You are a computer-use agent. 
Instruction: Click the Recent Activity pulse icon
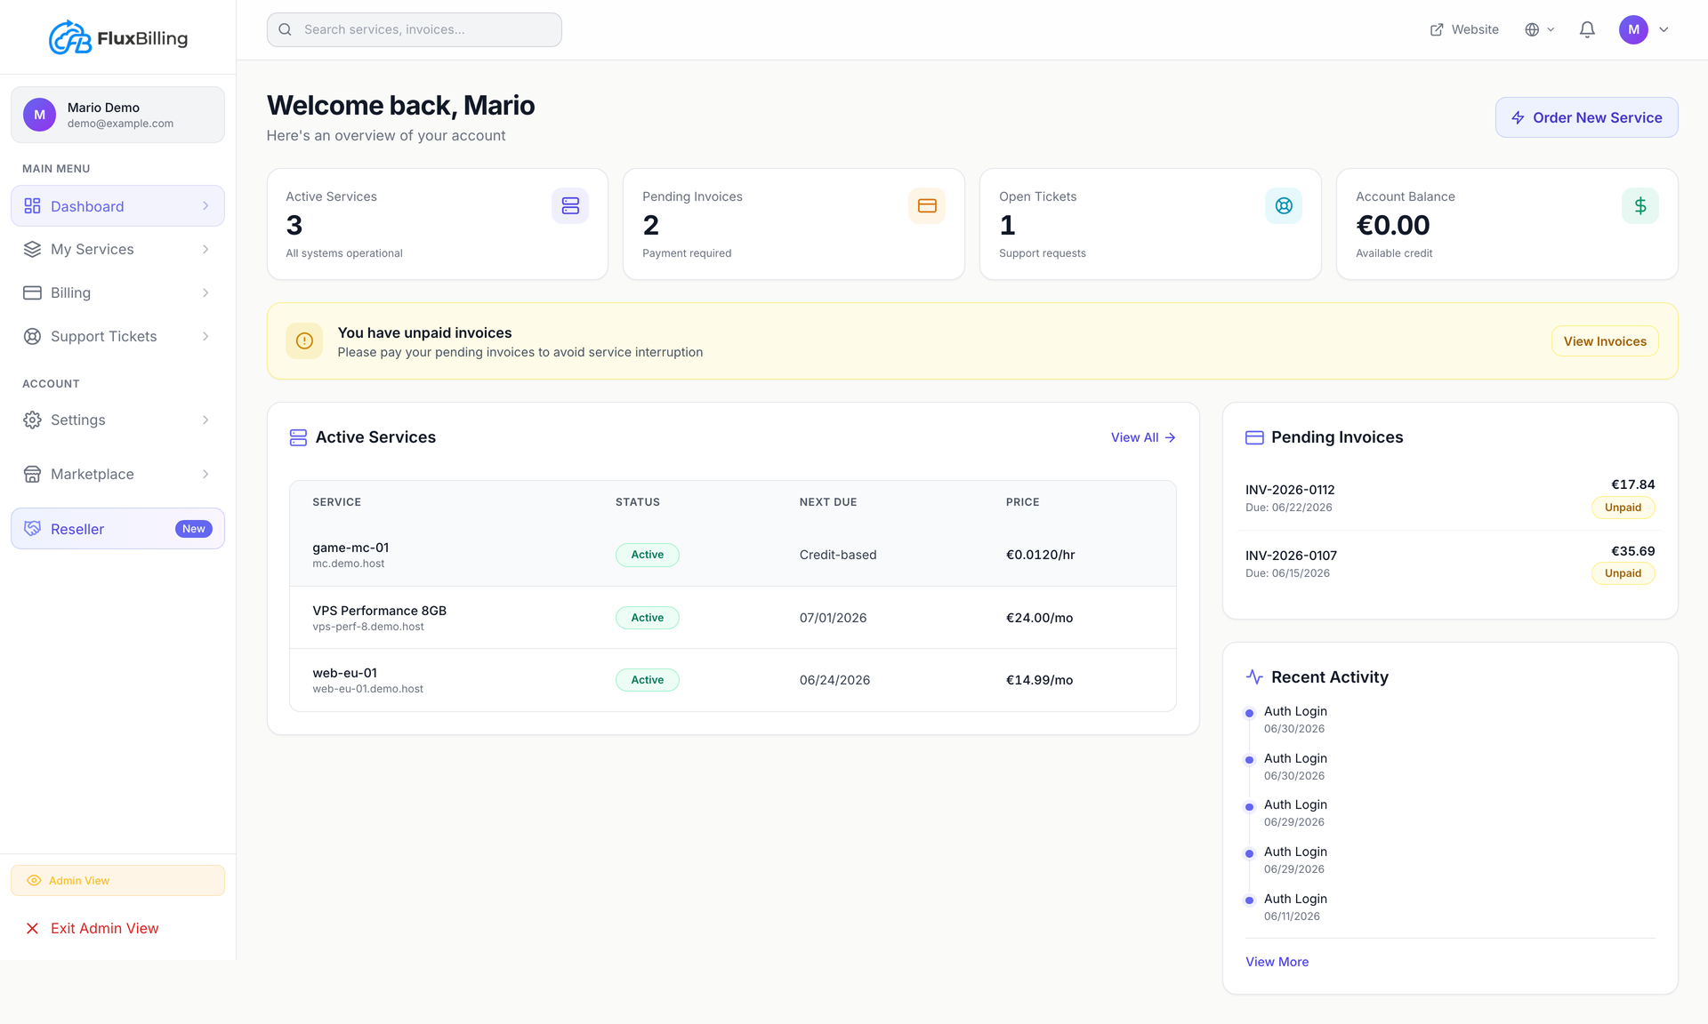1254,677
